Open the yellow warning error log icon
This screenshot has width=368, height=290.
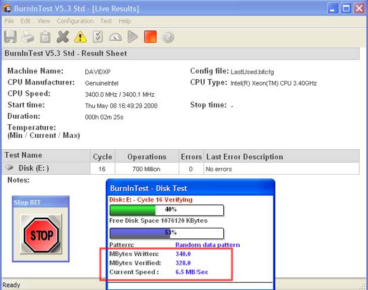tap(80, 37)
